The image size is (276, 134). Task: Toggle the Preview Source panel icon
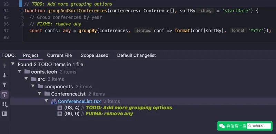tap(4, 114)
